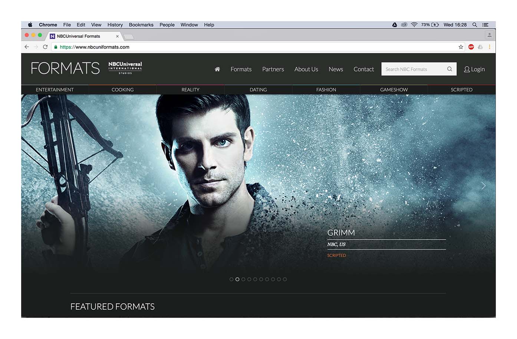Open Spotlight search in the menu bar
Image resolution: width=517 pixels, height=339 pixels.
tap(475, 25)
